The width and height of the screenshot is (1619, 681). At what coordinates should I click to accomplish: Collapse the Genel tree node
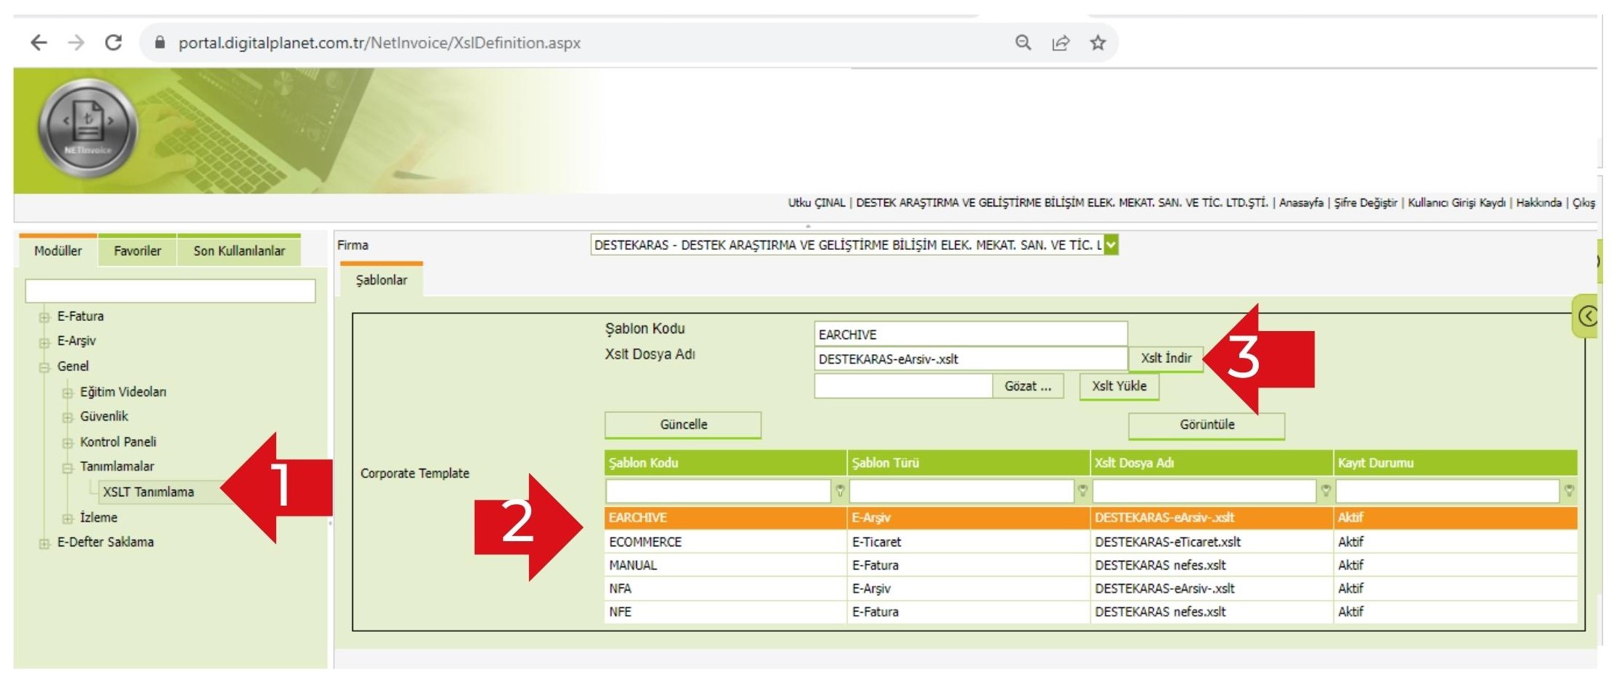44,367
